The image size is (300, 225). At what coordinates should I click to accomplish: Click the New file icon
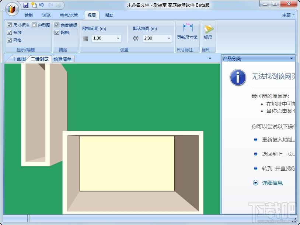coord(34,5)
